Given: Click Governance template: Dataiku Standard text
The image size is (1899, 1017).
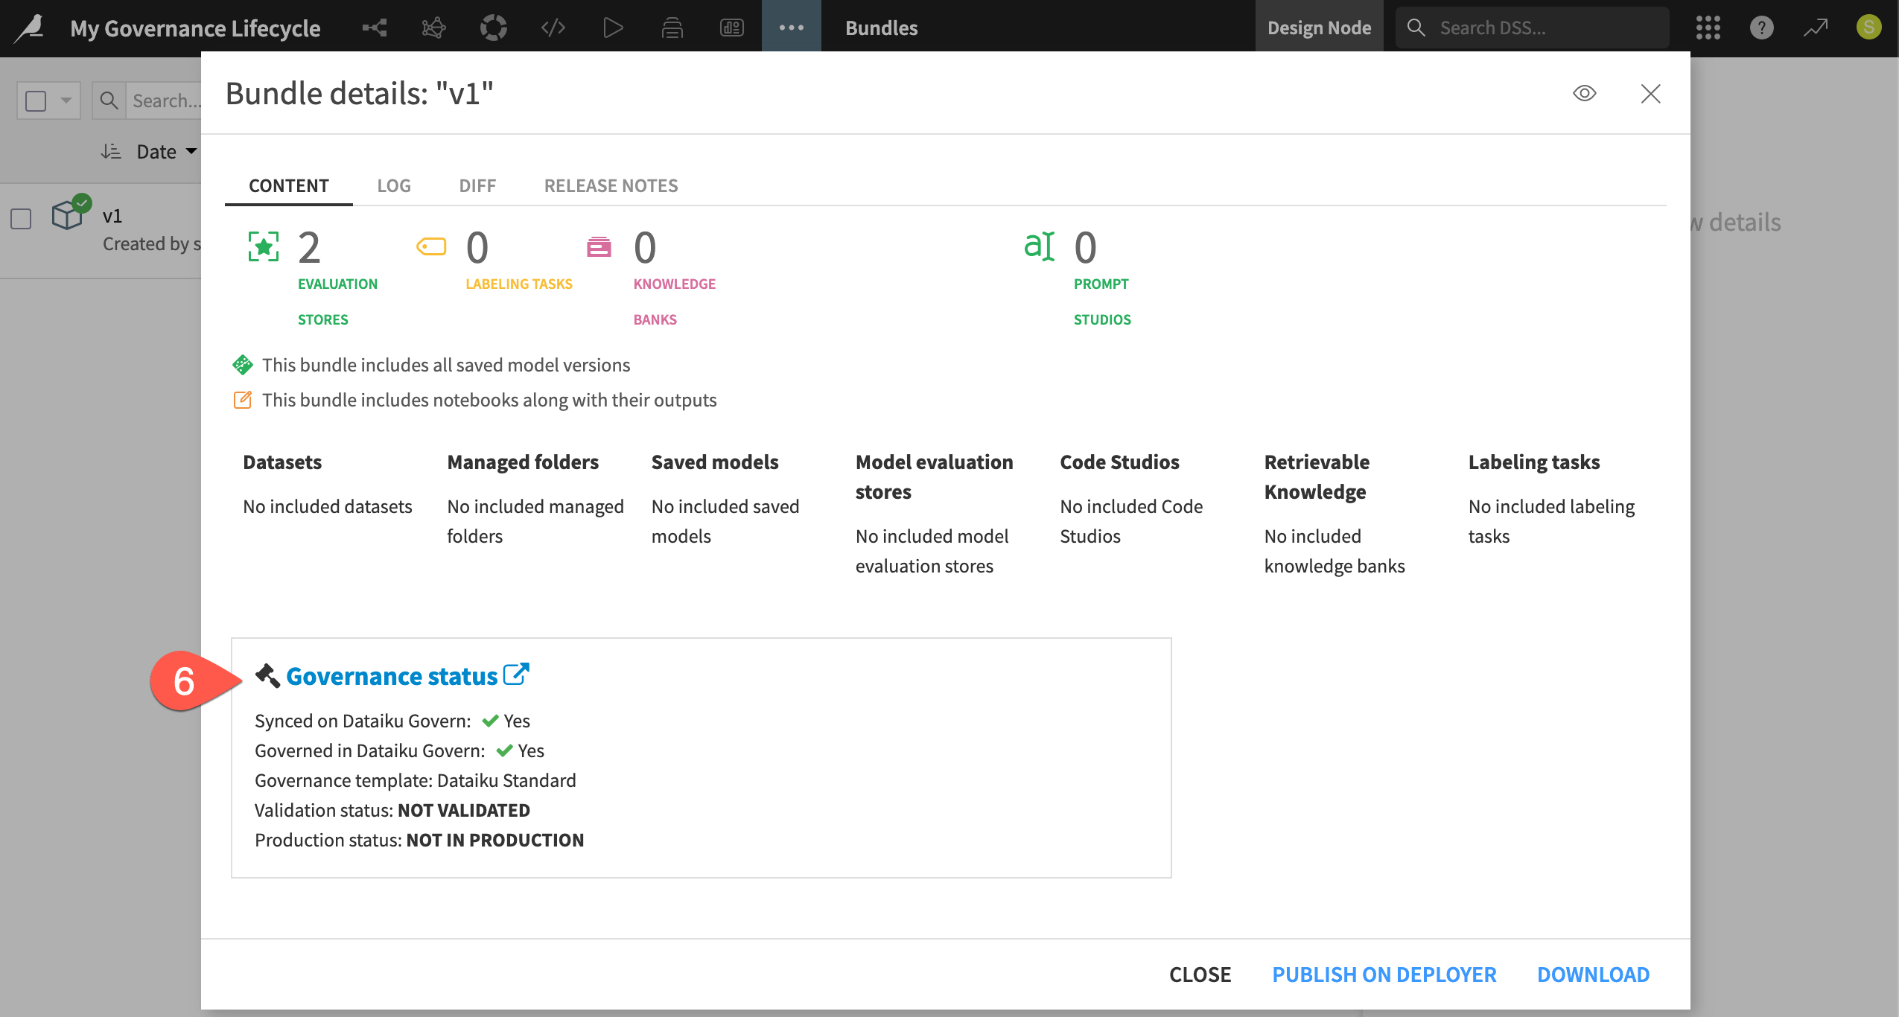Looking at the screenshot, I should coord(415,780).
